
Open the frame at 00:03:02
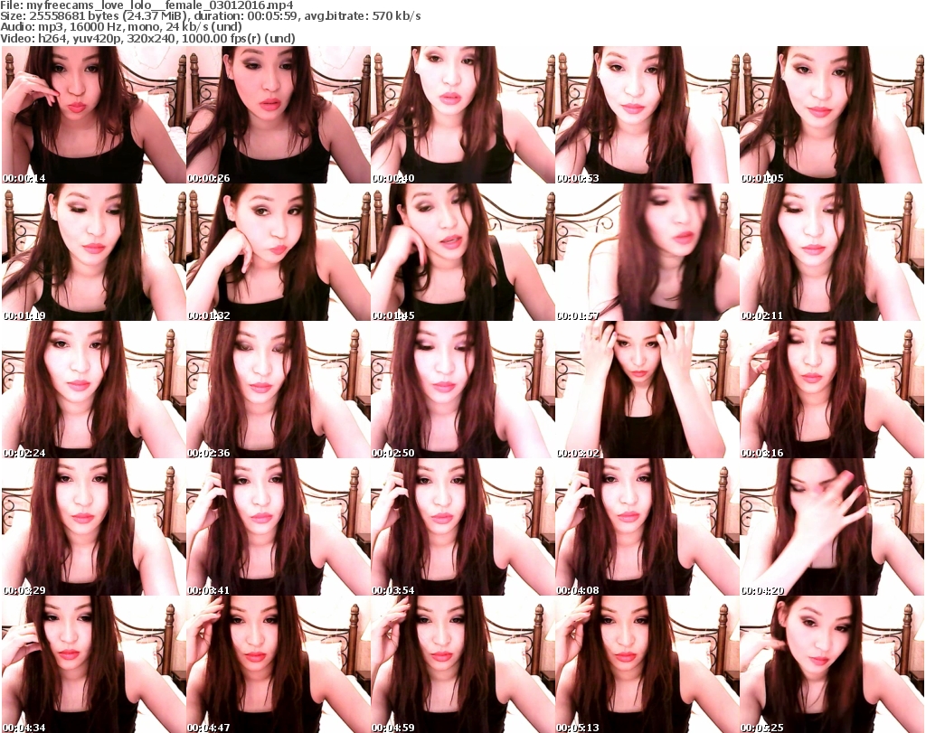coord(647,390)
